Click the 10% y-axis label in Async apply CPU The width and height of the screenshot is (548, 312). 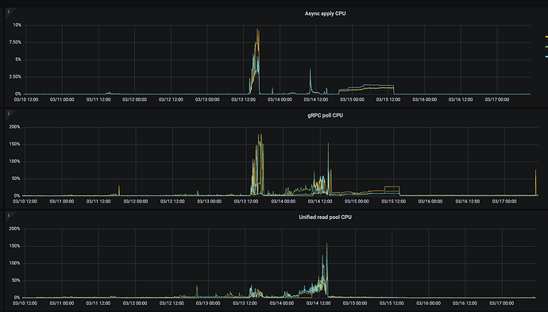tap(17, 25)
